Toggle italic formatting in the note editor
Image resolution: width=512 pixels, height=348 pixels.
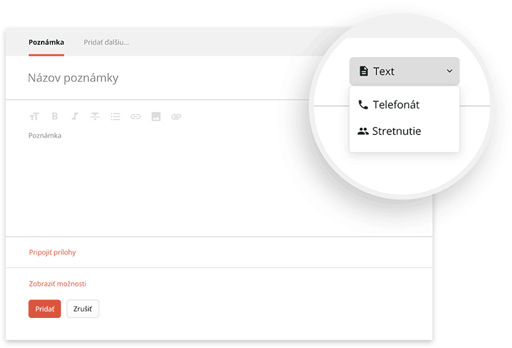tap(75, 116)
